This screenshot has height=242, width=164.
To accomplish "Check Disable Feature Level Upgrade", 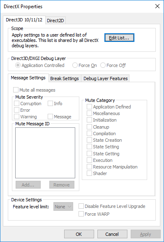I will coord(112,206).
